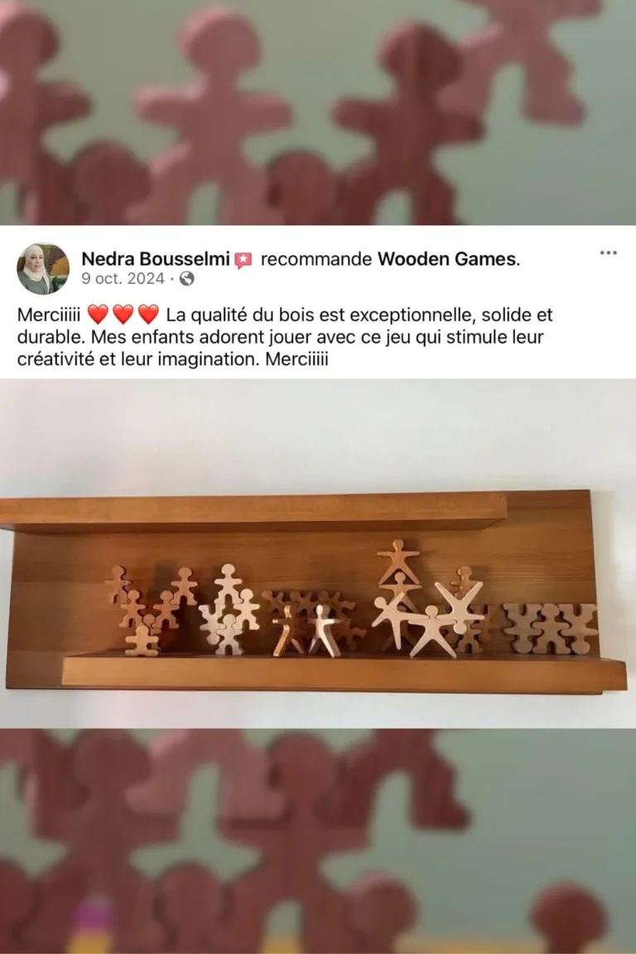Image resolution: width=636 pixels, height=954 pixels.
Task: Click the blurred figures banner above the post
Action: pos(318,113)
